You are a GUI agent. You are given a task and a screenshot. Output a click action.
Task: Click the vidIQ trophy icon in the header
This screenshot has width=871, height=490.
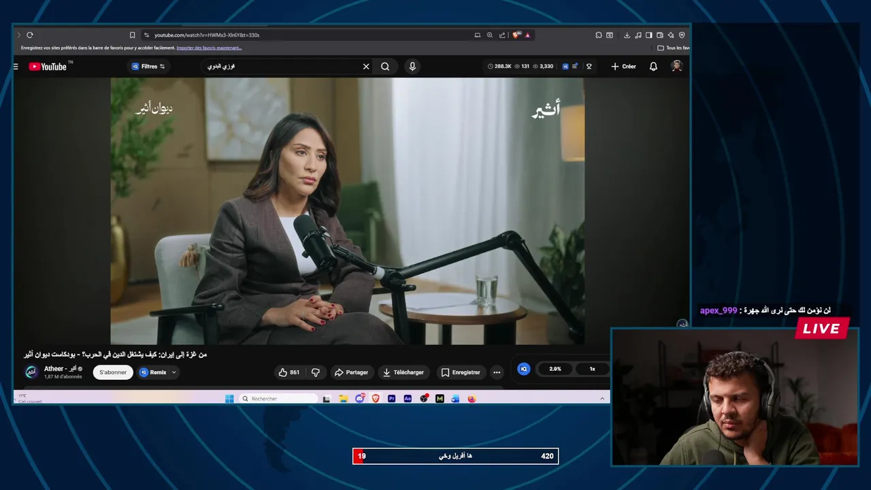(589, 66)
